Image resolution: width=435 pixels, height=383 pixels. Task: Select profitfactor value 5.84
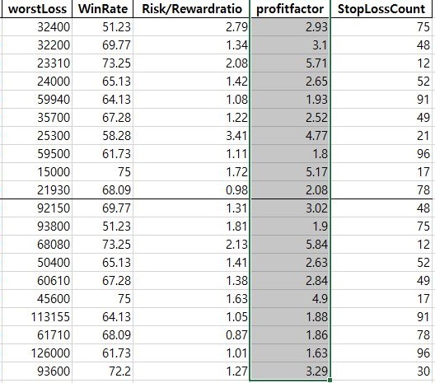click(x=290, y=244)
